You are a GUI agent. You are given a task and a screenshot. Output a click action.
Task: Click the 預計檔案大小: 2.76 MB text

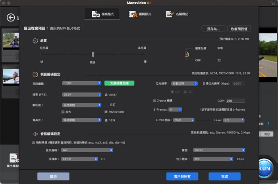click(x=234, y=39)
